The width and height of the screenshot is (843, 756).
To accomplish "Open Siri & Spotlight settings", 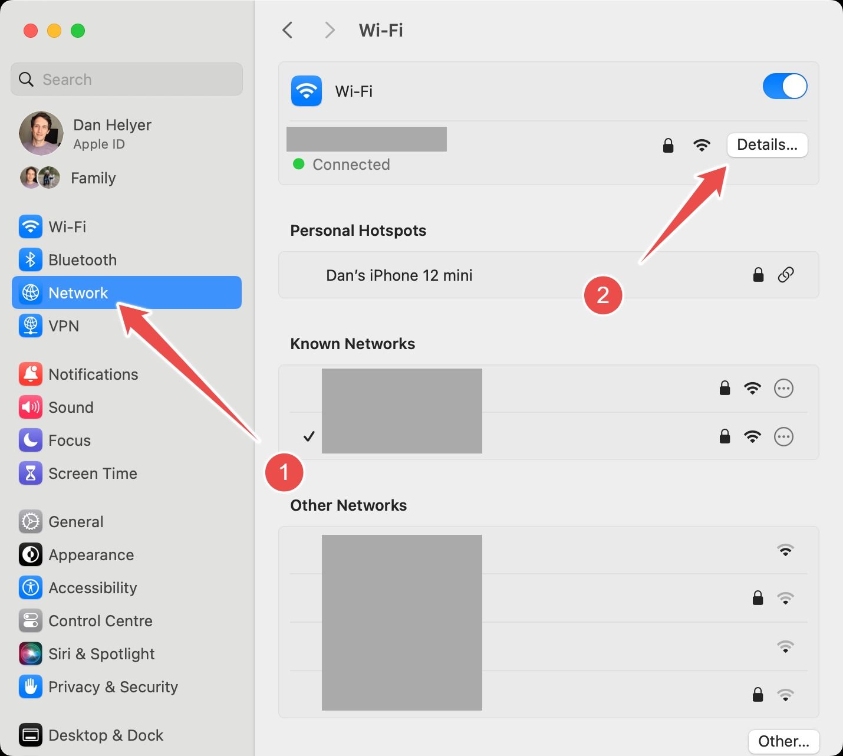I will [126, 653].
